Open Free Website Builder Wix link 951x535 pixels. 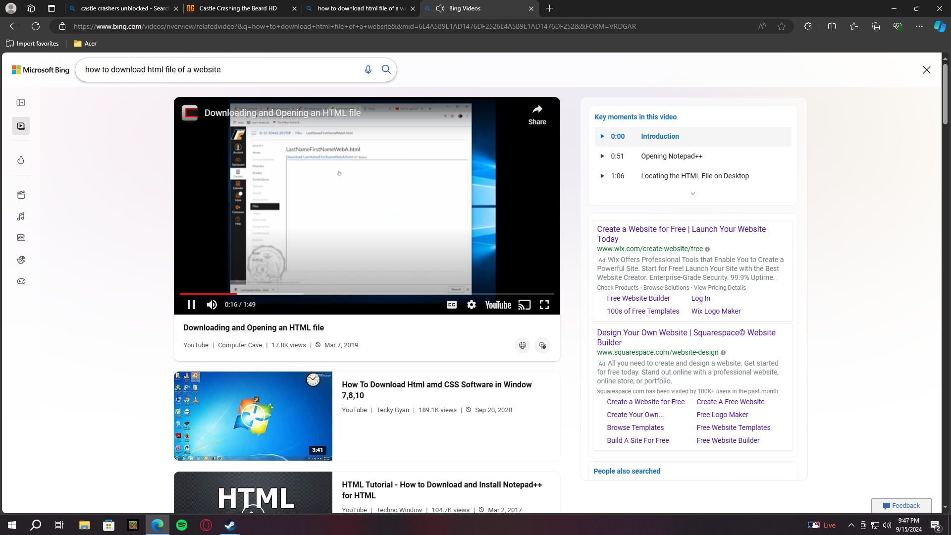[638, 298]
